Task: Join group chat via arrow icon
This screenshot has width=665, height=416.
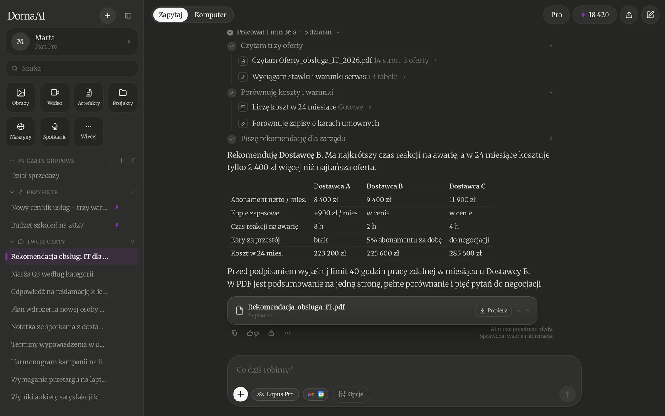Action: 133,161
